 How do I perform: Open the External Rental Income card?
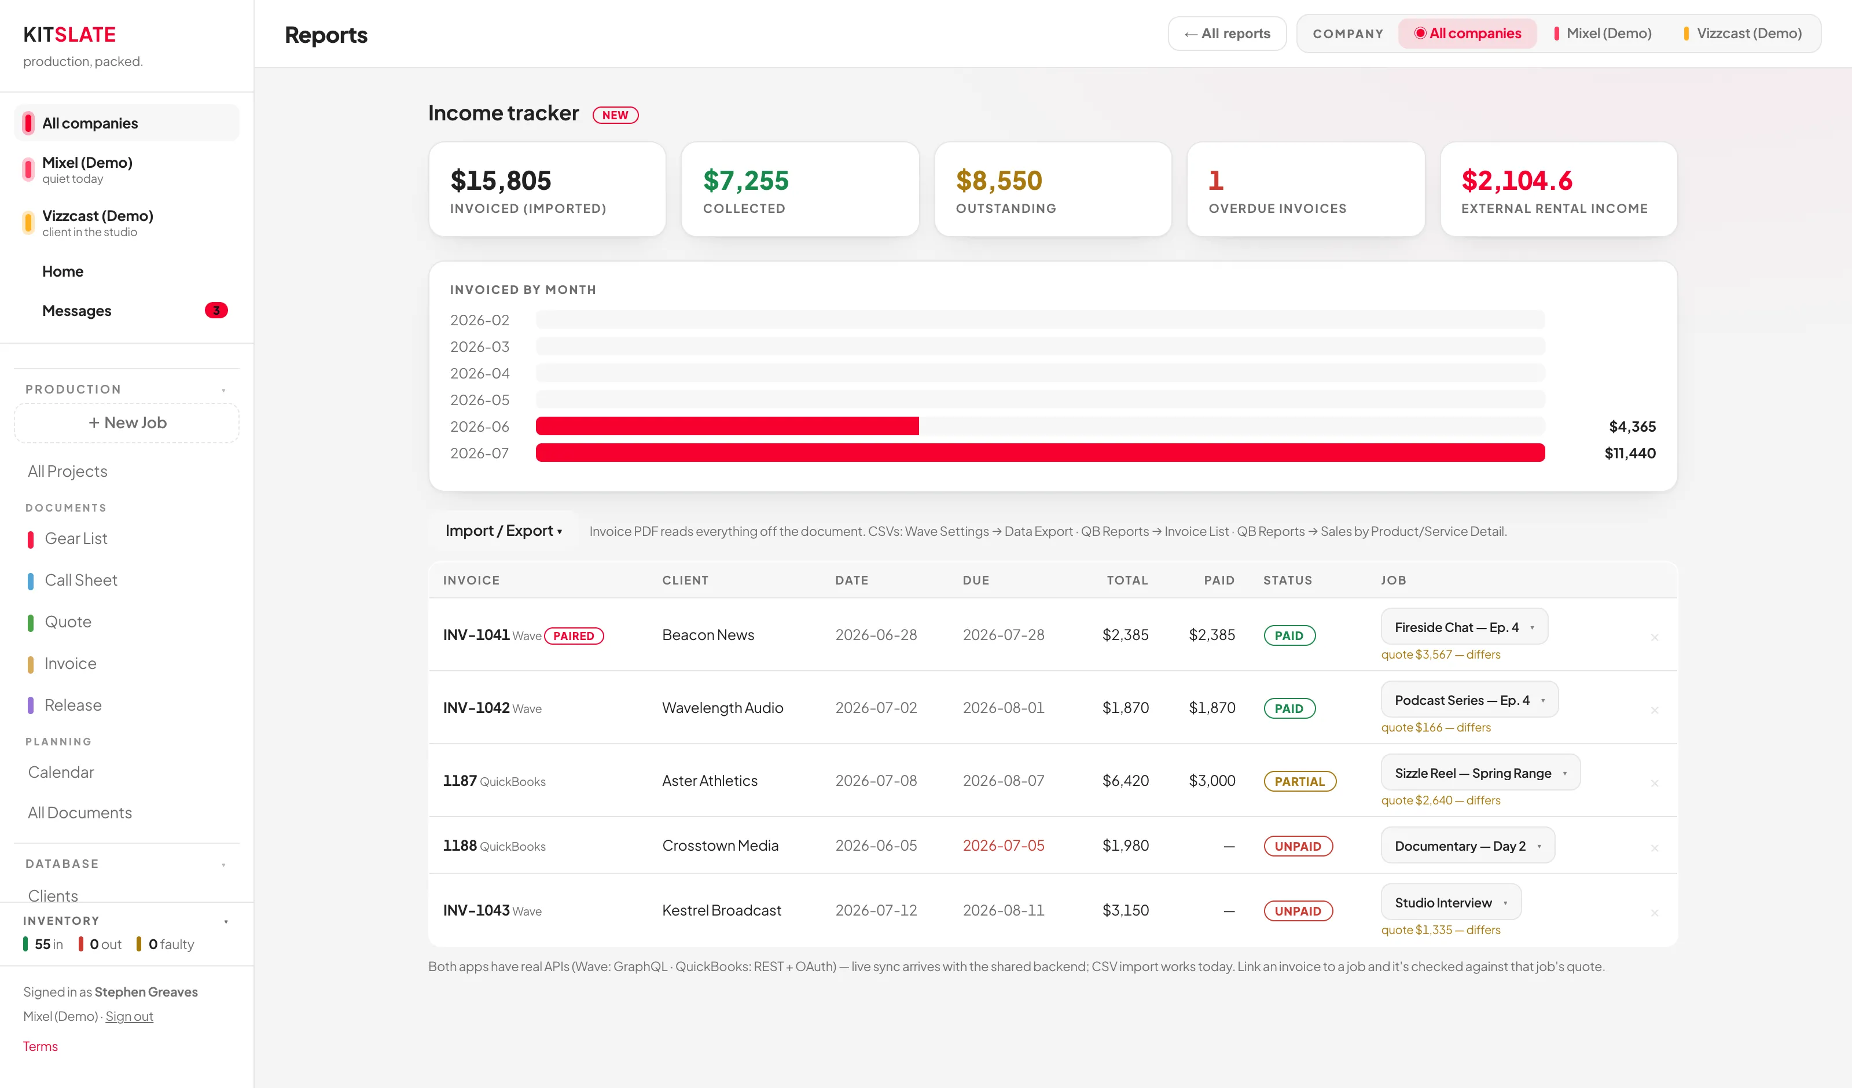pos(1558,189)
